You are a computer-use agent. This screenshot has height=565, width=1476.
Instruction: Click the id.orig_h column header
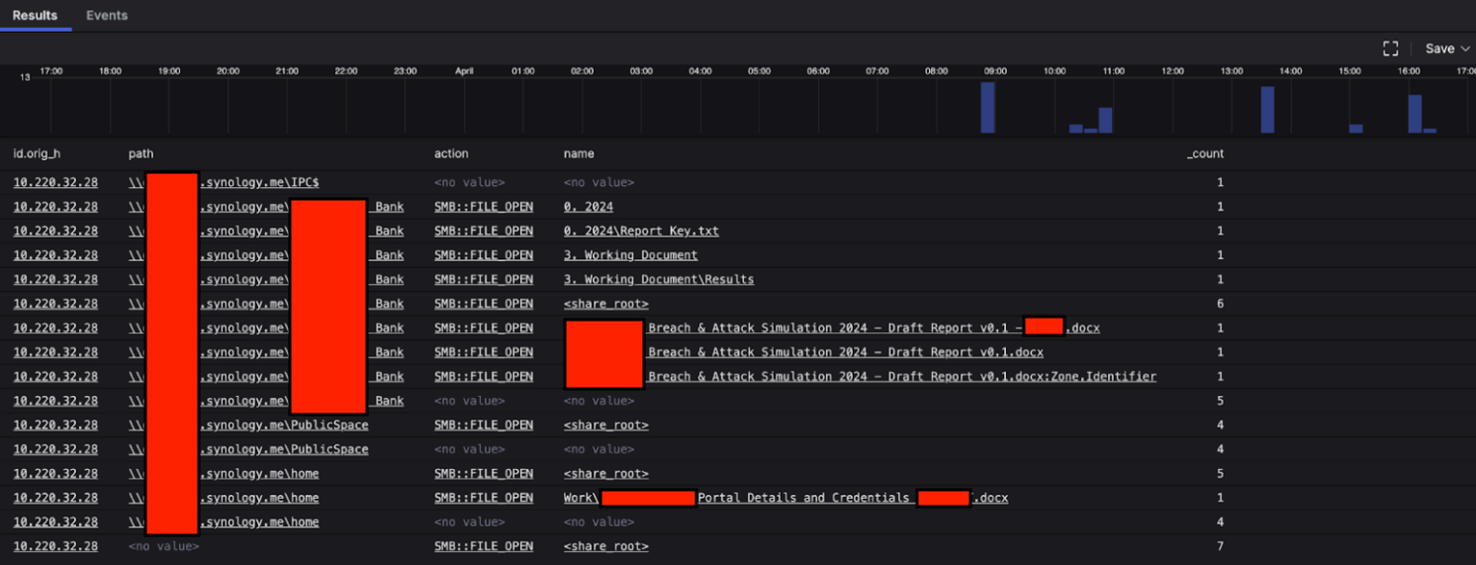(x=37, y=154)
